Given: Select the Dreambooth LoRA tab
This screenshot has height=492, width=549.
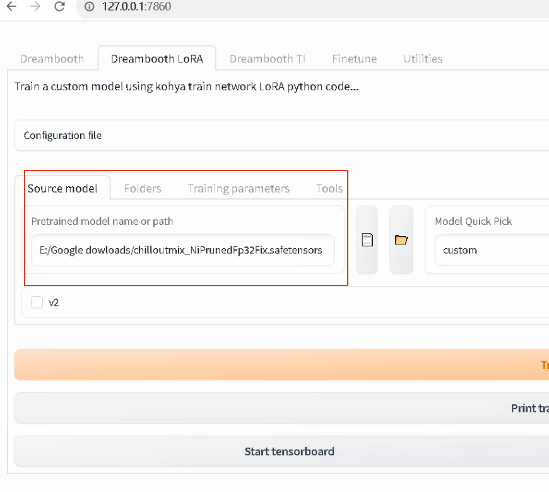Looking at the screenshot, I should click(157, 59).
